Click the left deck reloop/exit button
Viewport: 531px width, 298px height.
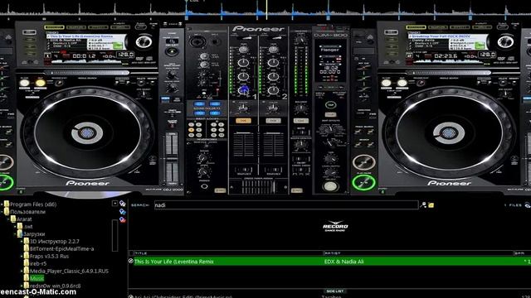pos(59,83)
